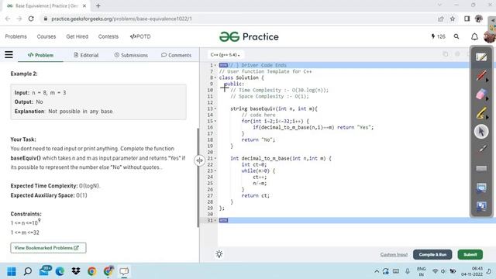
Task: Go to Get Hired section
Action: coord(77,36)
